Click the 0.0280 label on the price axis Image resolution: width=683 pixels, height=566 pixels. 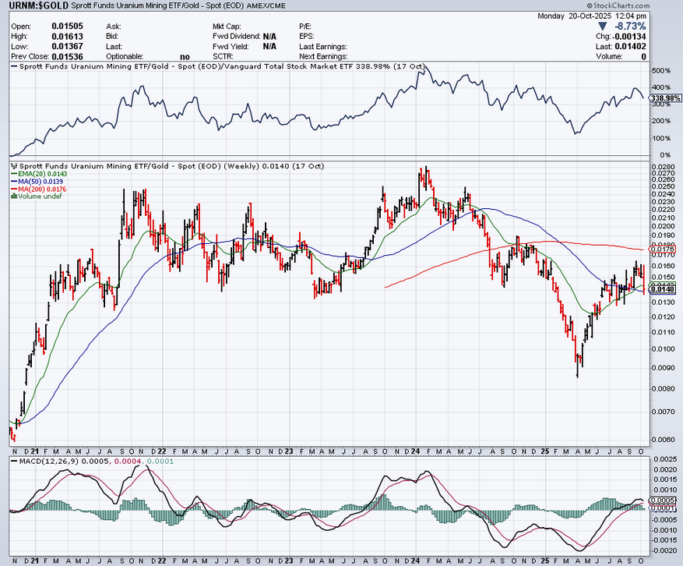pos(664,168)
